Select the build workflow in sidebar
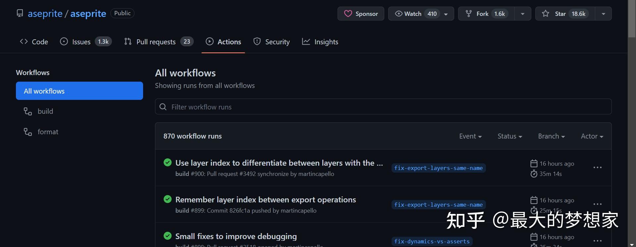This screenshot has width=636, height=247. [79, 111]
